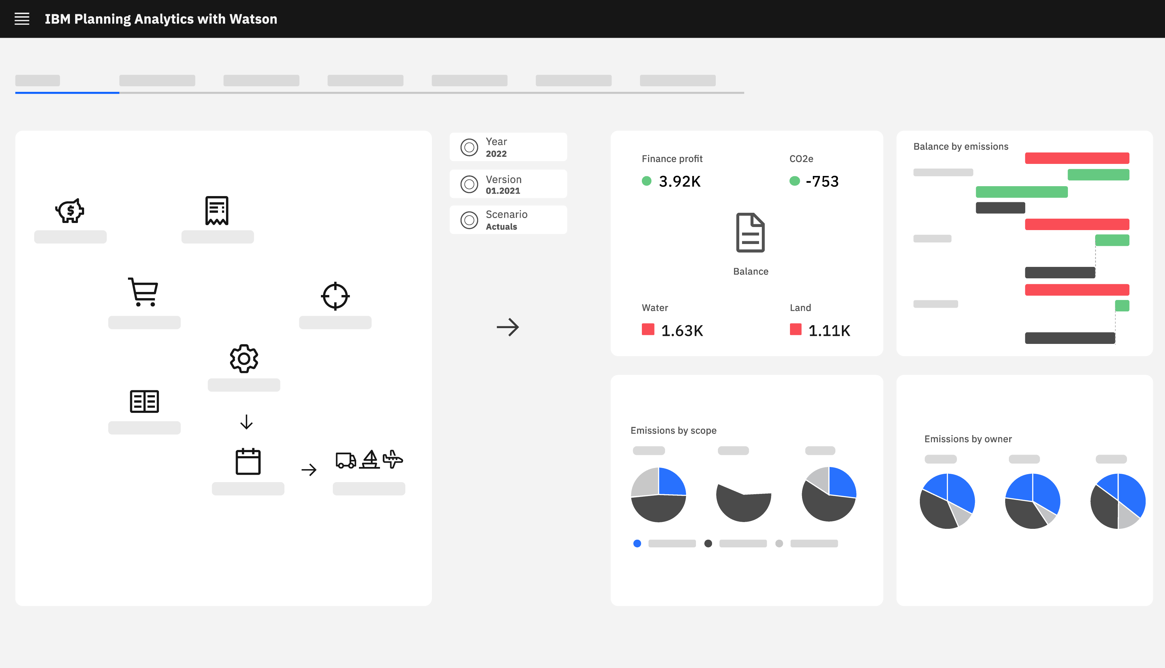Click the blue legend dot under Emissions by scope

[x=637, y=544]
